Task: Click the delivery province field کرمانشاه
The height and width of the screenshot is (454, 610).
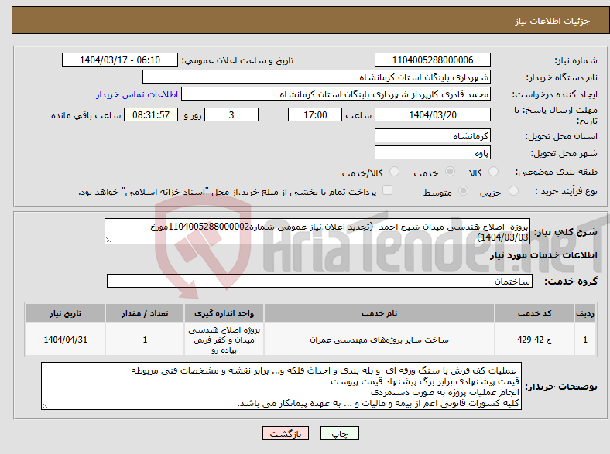Action: click(432, 135)
